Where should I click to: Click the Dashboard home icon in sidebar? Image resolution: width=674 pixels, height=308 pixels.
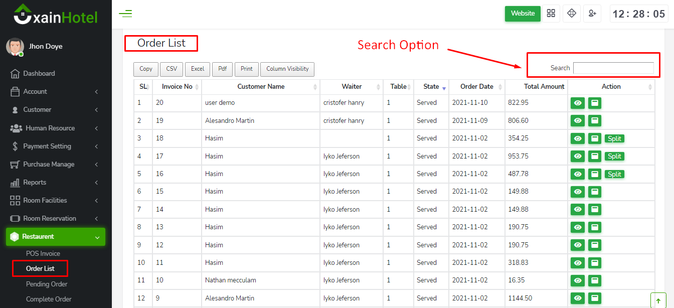point(15,74)
